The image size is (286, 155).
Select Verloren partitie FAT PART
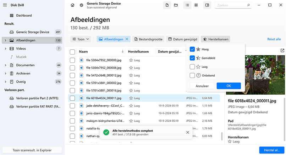32,106
